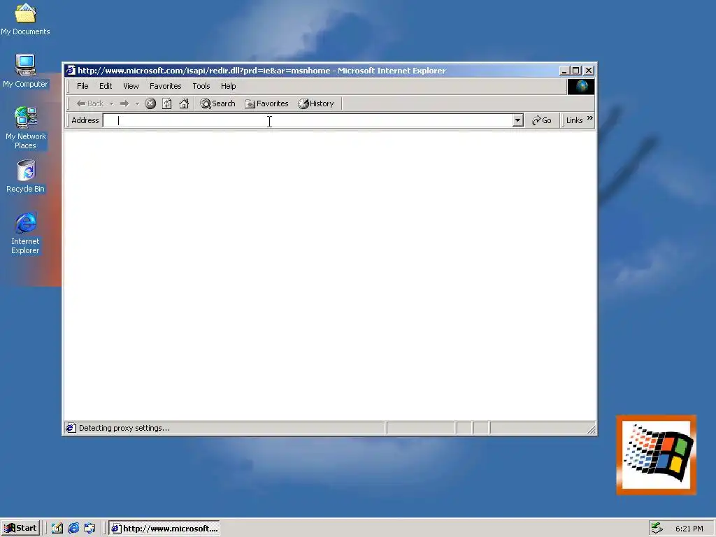The height and width of the screenshot is (537, 716).
Task: Click the Forward arrow toolbar icon
Action: tap(124, 103)
